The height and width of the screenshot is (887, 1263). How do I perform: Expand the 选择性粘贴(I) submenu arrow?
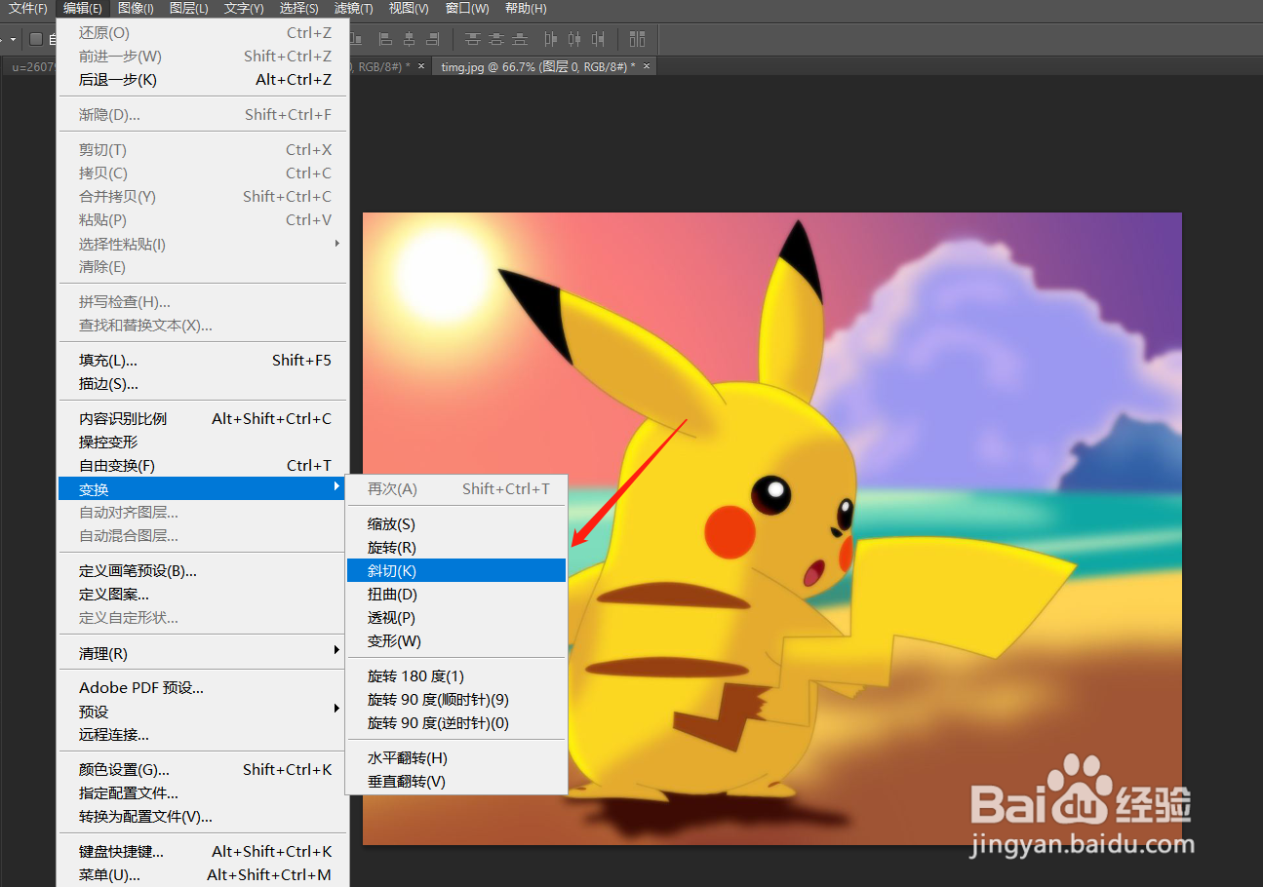pos(337,243)
